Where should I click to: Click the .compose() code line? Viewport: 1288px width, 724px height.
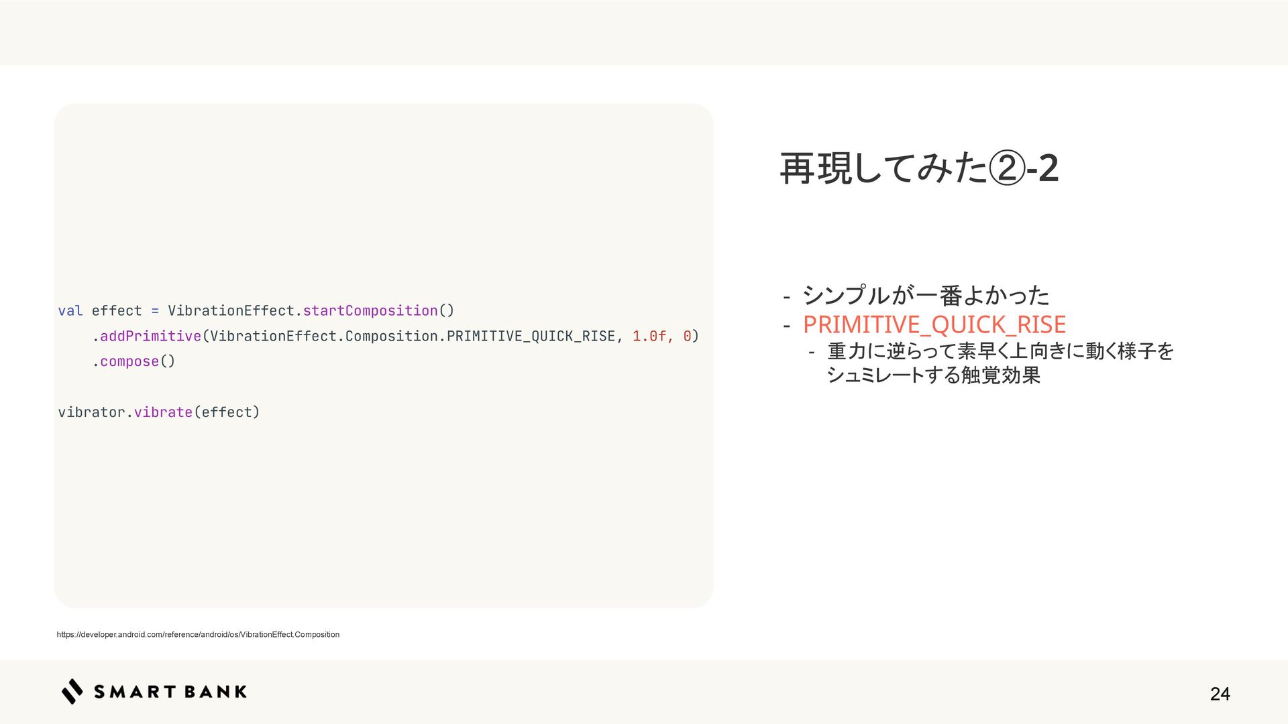(x=133, y=361)
